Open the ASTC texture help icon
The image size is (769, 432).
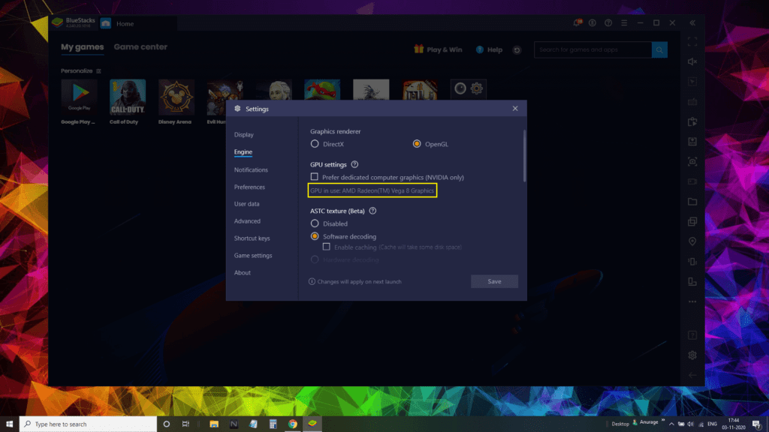[x=372, y=211]
